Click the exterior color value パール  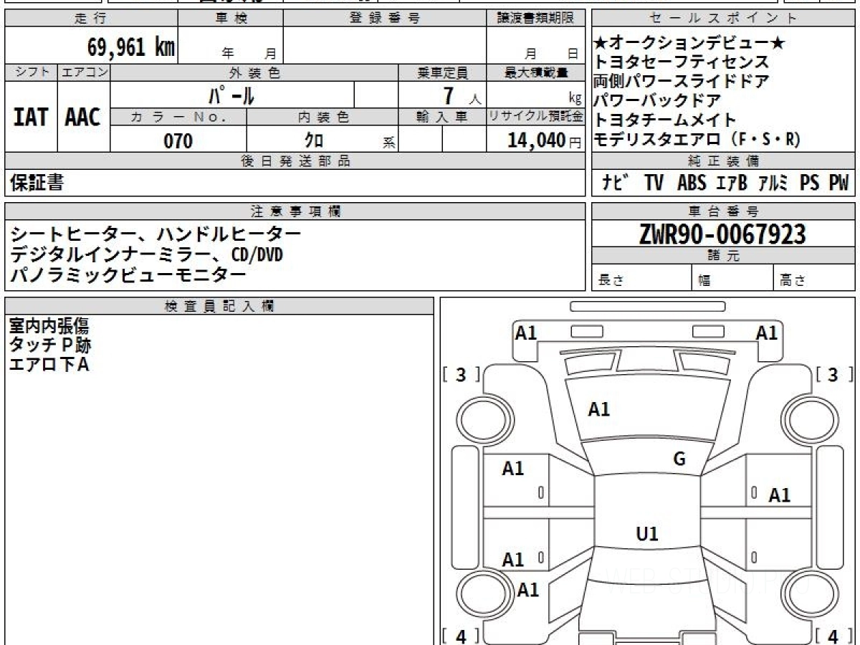click(x=231, y=95)
